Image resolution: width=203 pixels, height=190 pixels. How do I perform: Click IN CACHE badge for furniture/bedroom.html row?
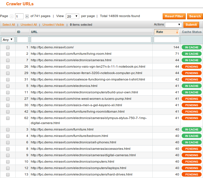point(192,136)
